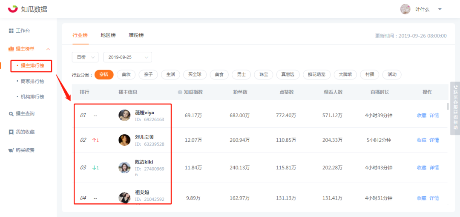Click the 直播时长 column header
This screenshot has width=460, height=217.
click(x=379, y=92)
